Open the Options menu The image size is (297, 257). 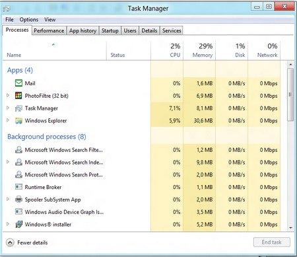(x=29, y=20)
